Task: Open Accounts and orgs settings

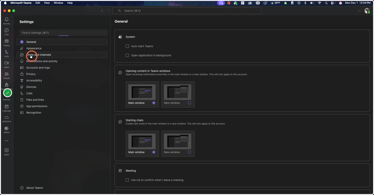Action: coord(62,68)
